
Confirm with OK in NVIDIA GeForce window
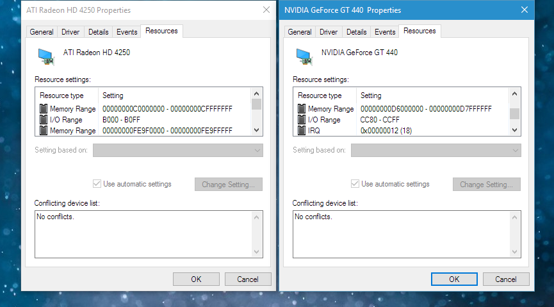454,279
